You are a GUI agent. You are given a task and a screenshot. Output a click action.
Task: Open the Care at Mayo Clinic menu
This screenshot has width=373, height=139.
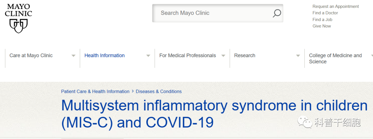click(31, 55)
